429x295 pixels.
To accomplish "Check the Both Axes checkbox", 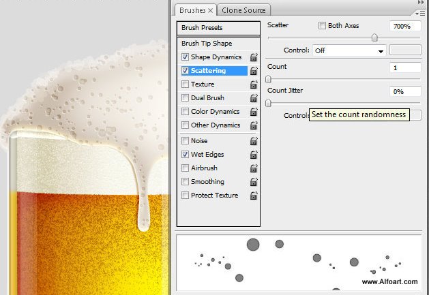I will [x=322, y=25].
